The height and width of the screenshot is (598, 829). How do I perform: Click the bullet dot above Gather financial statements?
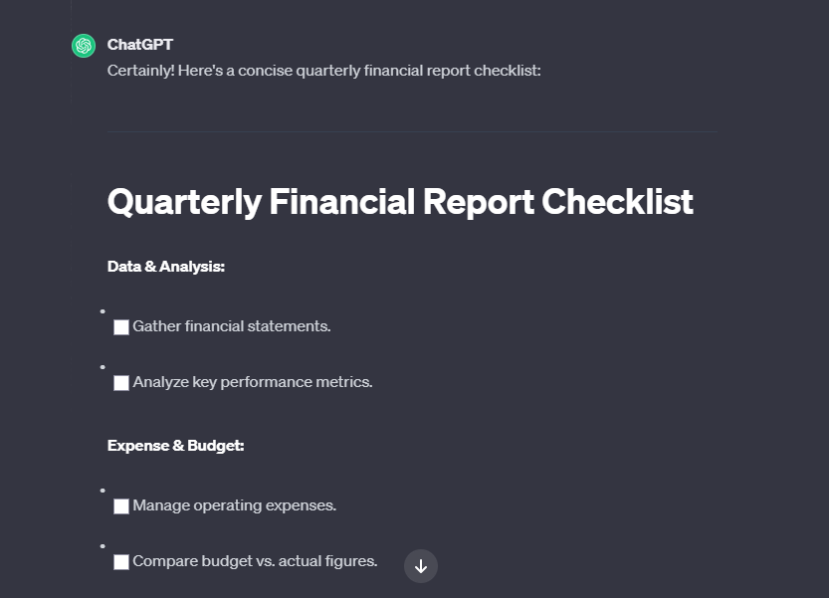(103, 311)
